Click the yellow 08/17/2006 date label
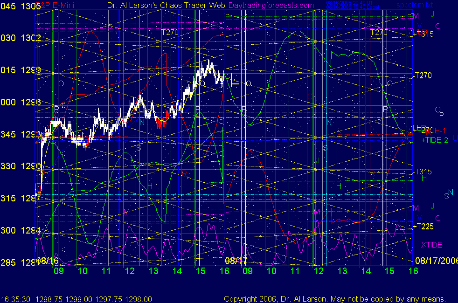This screenshot has width=458, height=303. 434,260
